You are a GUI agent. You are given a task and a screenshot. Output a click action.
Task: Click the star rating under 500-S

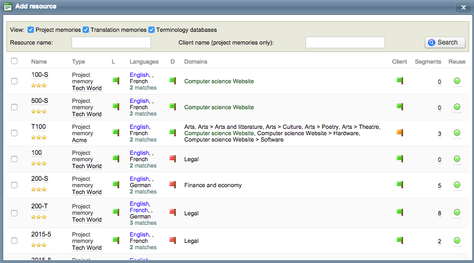(x=39, y=111)
